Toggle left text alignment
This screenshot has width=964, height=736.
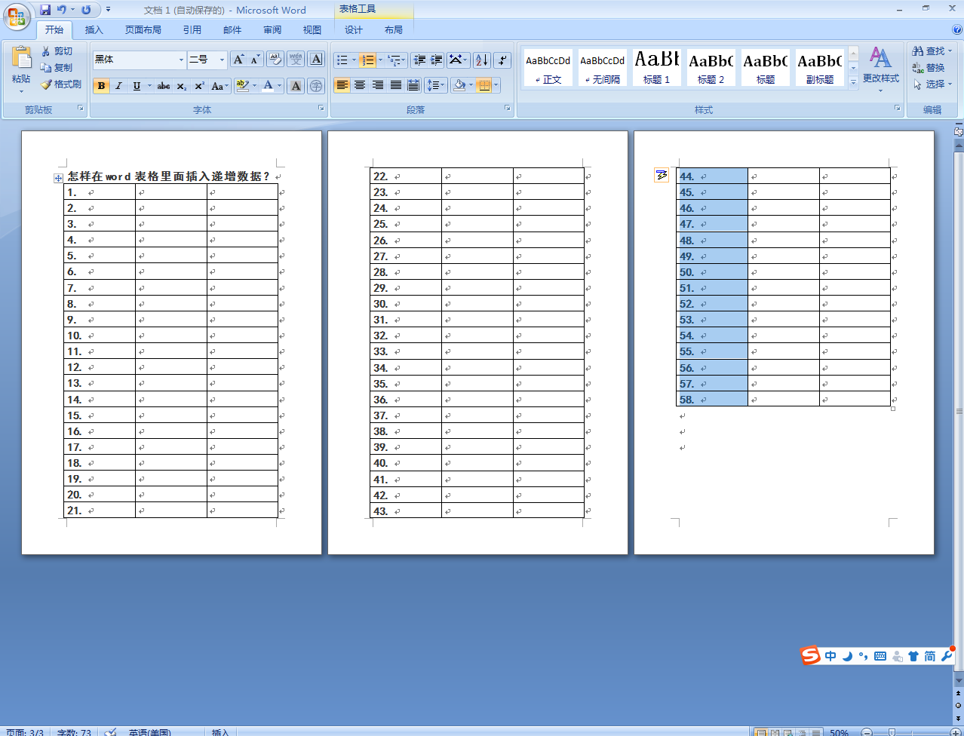click(x=342, y=85)
